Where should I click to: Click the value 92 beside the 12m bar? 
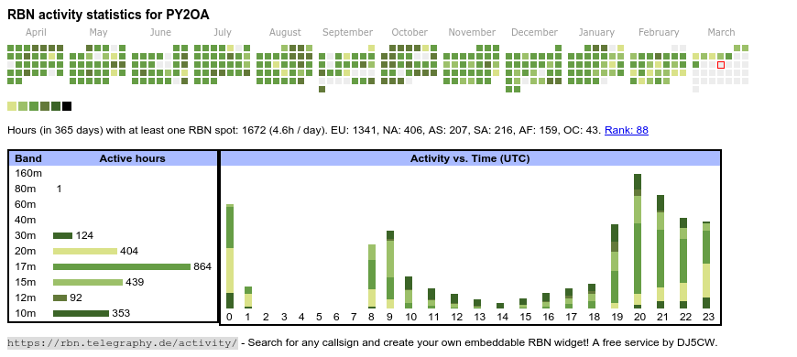76,297
